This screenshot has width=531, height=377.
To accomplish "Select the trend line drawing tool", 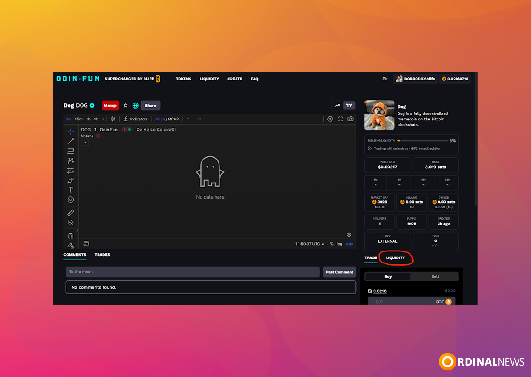I will click(70, 141).
